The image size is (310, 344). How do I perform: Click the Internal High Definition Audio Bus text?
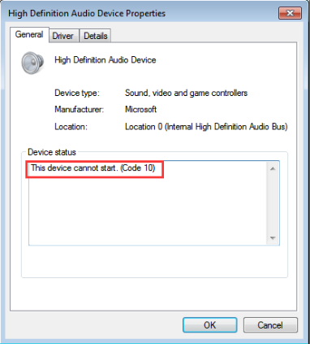226,127
